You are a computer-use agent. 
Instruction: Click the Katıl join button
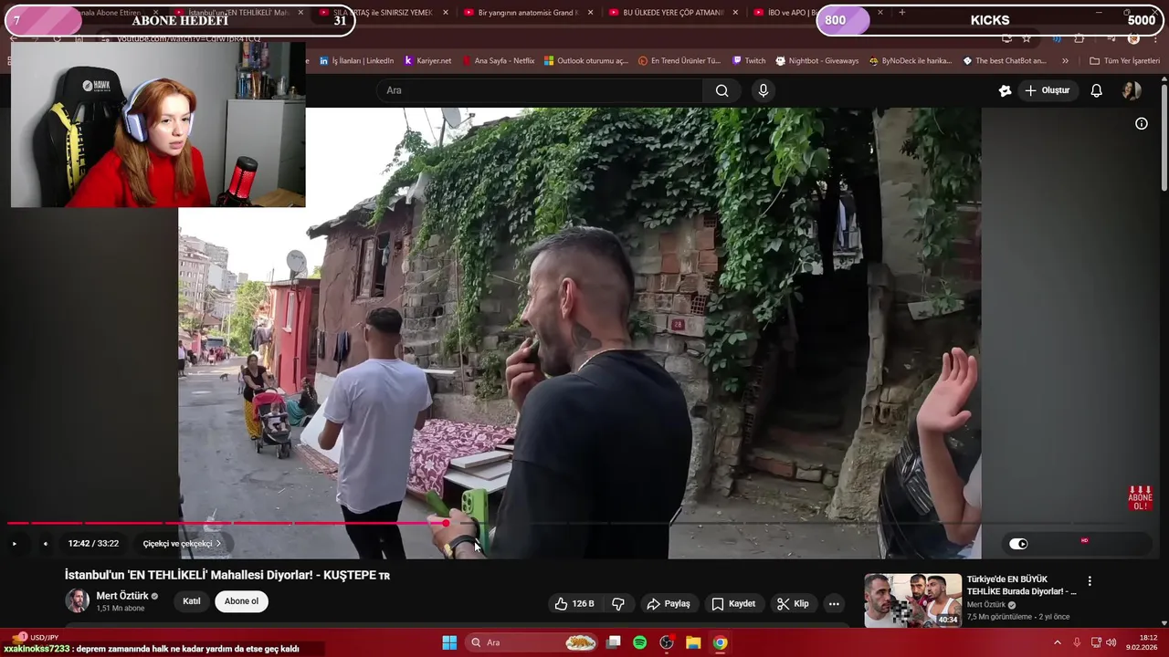pyautogui.click(x=192, y=601)
